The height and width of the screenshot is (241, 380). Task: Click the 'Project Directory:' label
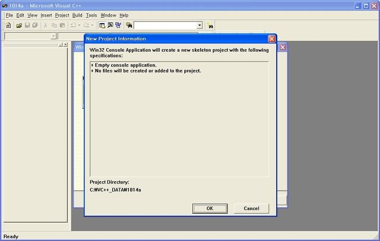109,182
